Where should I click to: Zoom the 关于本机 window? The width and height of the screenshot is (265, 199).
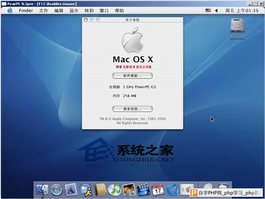98,20
